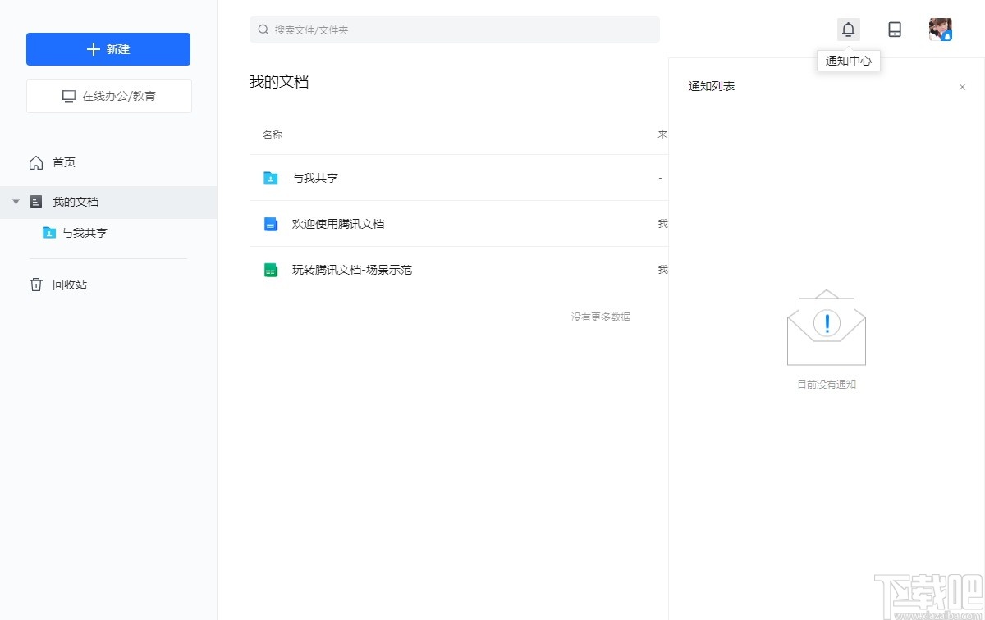The width and height of the screenshot is (985, 620).
Task: Click the blue document icon beside 欢迎使用腾讯文档
Action: [x=270, y=223]
